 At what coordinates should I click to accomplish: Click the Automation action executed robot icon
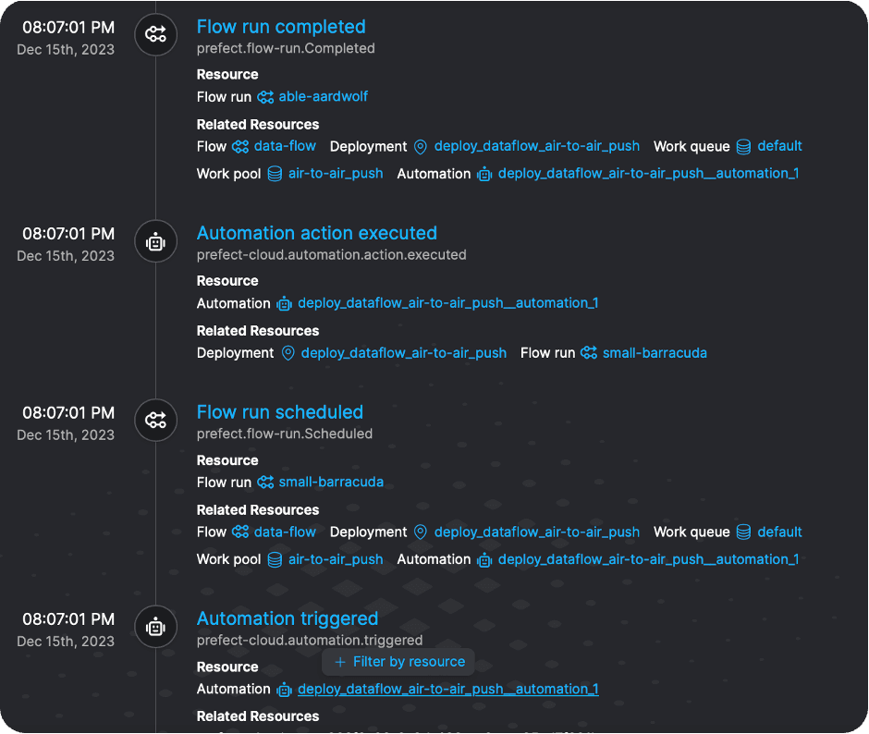[155, 242]
